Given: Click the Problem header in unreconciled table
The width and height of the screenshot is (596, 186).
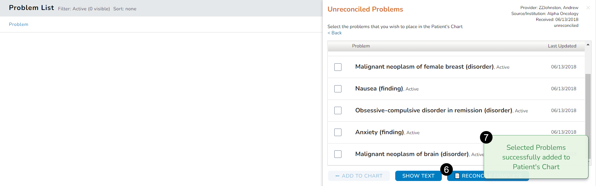Looking at the screenshot, I should tap(361, 46).
